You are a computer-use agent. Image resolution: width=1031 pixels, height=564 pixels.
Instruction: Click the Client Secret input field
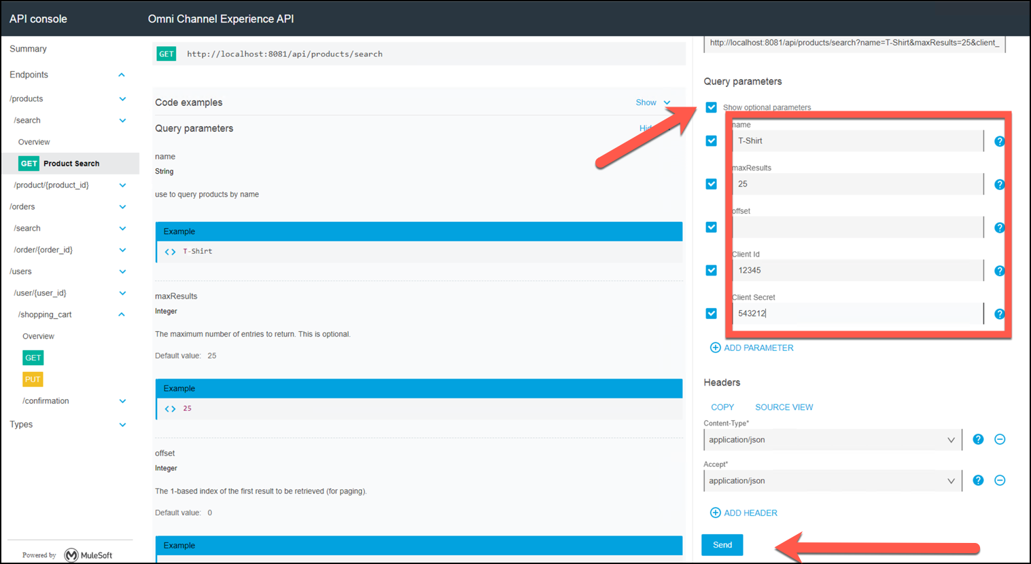click(x=858, y=314)
